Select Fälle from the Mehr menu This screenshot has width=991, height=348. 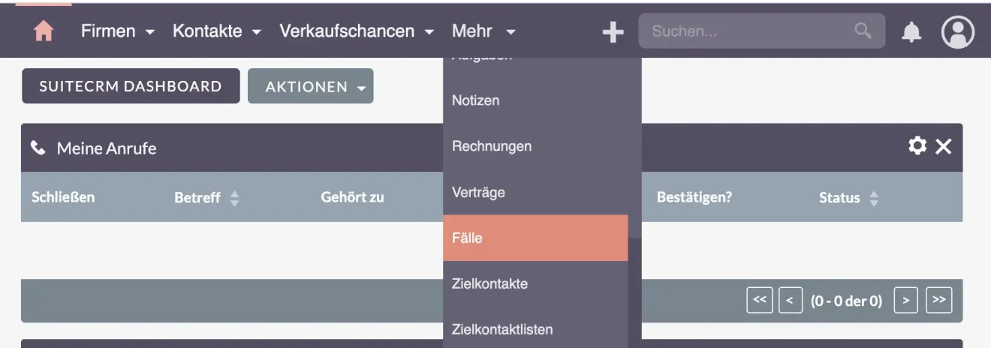535,238
